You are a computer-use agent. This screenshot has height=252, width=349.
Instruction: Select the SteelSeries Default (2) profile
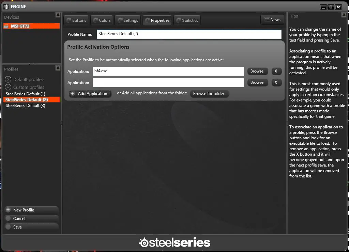pyautogui.click(x=32, y=100)
